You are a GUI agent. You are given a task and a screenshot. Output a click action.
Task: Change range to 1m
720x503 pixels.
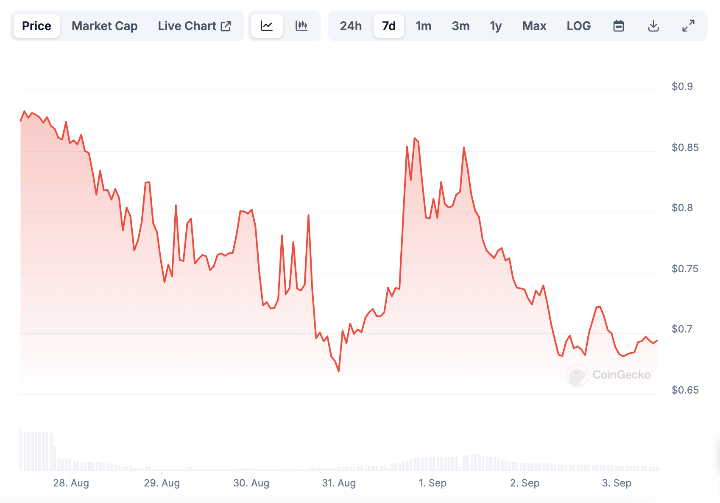click(423, 26)
